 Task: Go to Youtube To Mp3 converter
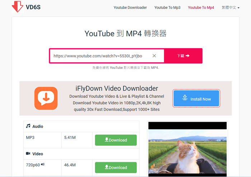[x=167, y=8]
